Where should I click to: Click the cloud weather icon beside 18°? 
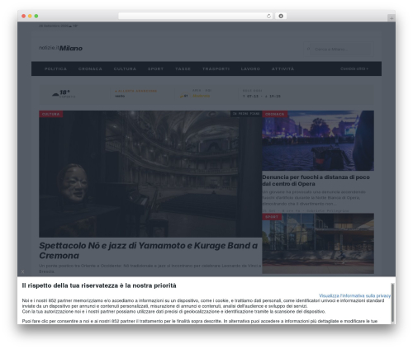(55, 94)
